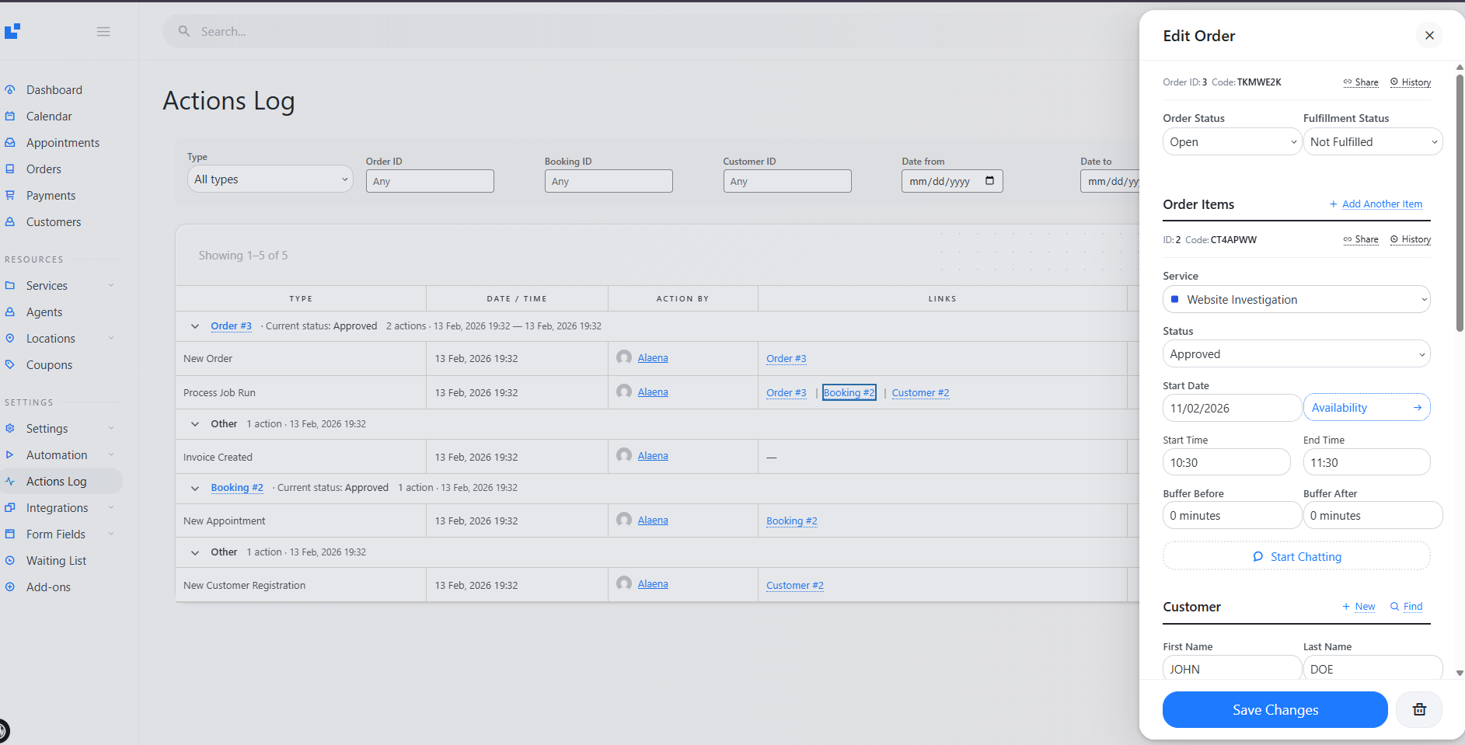Check Availability for the start date
1465x745 pixels.
click(x=1366, y=408)
